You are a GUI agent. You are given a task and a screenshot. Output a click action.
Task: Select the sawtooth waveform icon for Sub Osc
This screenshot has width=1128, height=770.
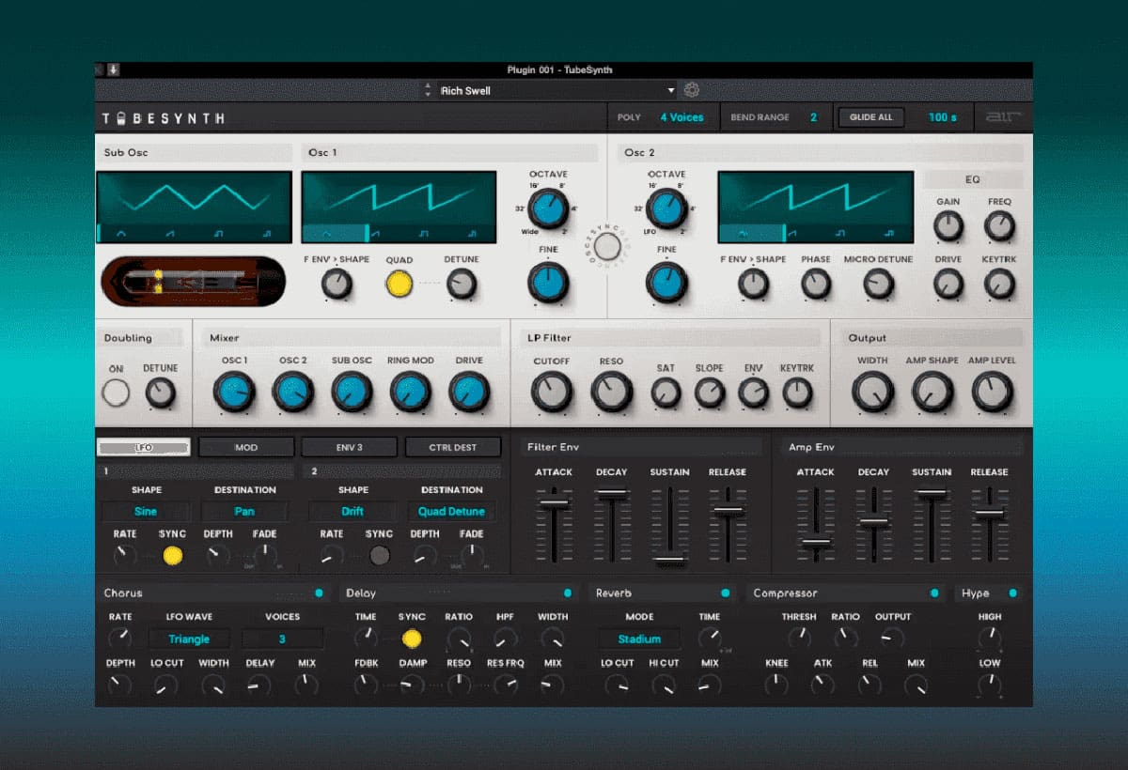(x=170, y=233)
